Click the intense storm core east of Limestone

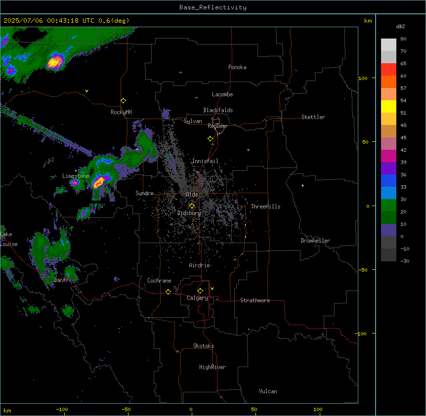[98, 182]
